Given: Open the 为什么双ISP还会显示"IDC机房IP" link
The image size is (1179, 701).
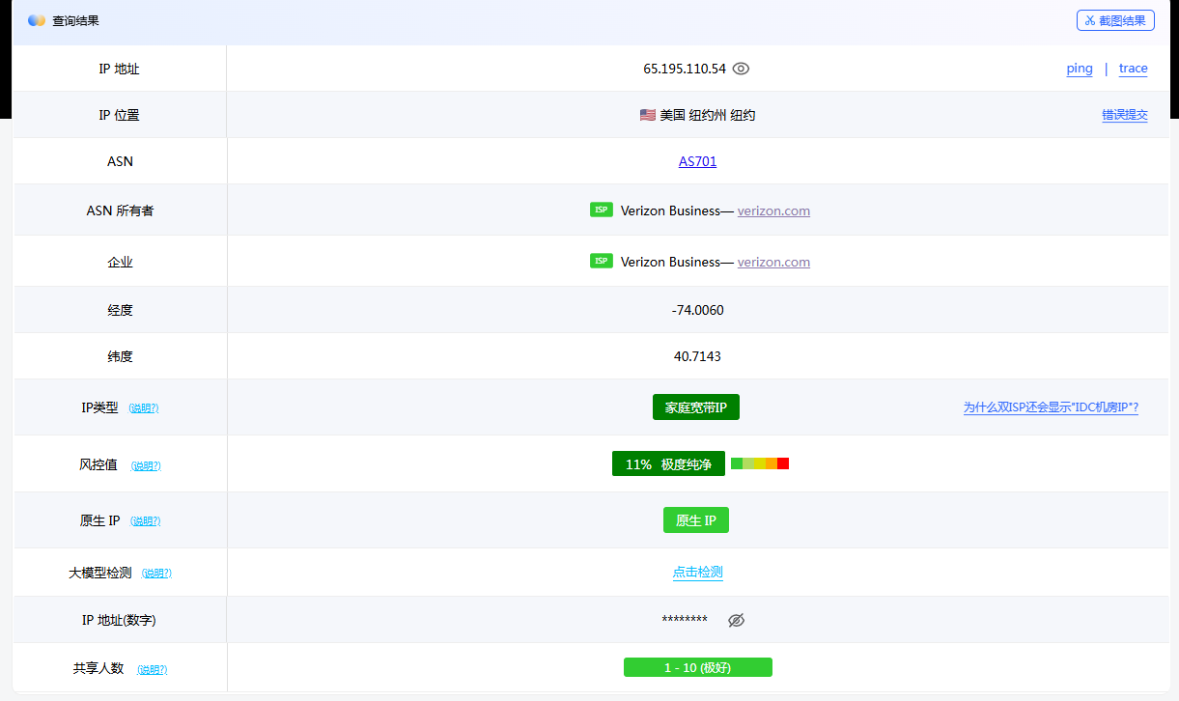Looking at the screenshot, I should point(1051,407).
